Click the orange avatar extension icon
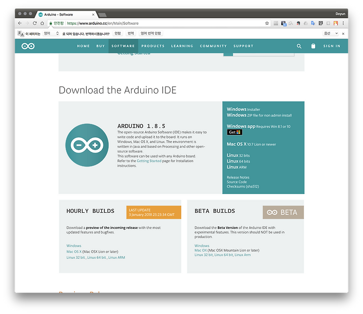The height and width of the screenshot is (314, 363). pyautogui.click(x=335, y=23)
